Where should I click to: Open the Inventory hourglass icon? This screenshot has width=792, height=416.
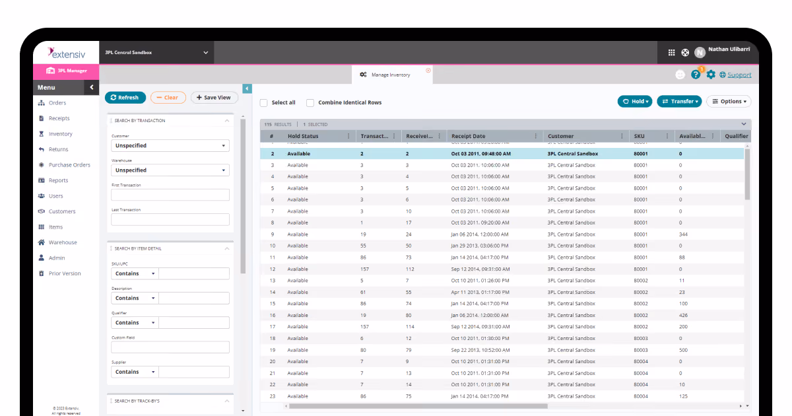coord(42,134)
